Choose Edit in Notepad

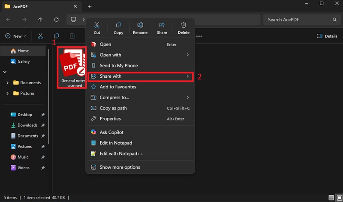[x=140, y=143]
